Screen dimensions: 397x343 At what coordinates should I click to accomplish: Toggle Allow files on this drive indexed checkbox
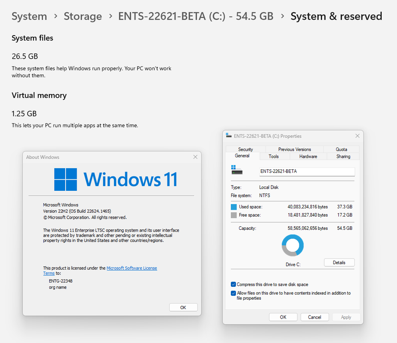(233, 293)
